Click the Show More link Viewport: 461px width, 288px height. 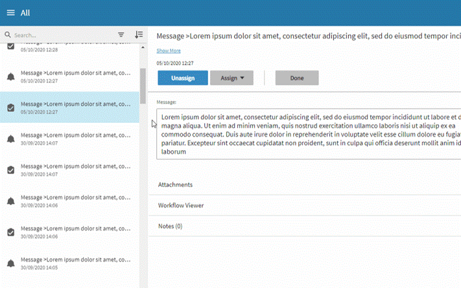169,50
